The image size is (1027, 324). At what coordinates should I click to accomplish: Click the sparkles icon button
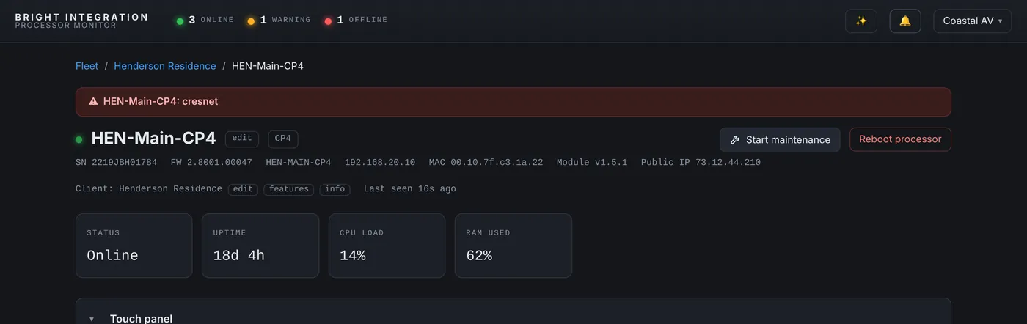[x=861, y=21]
